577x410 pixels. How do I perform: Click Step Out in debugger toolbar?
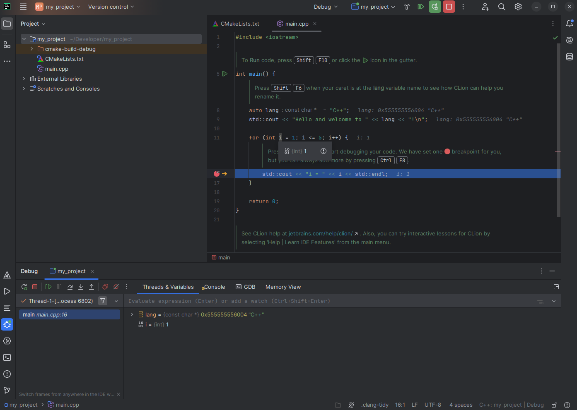[x=92, y=287]
